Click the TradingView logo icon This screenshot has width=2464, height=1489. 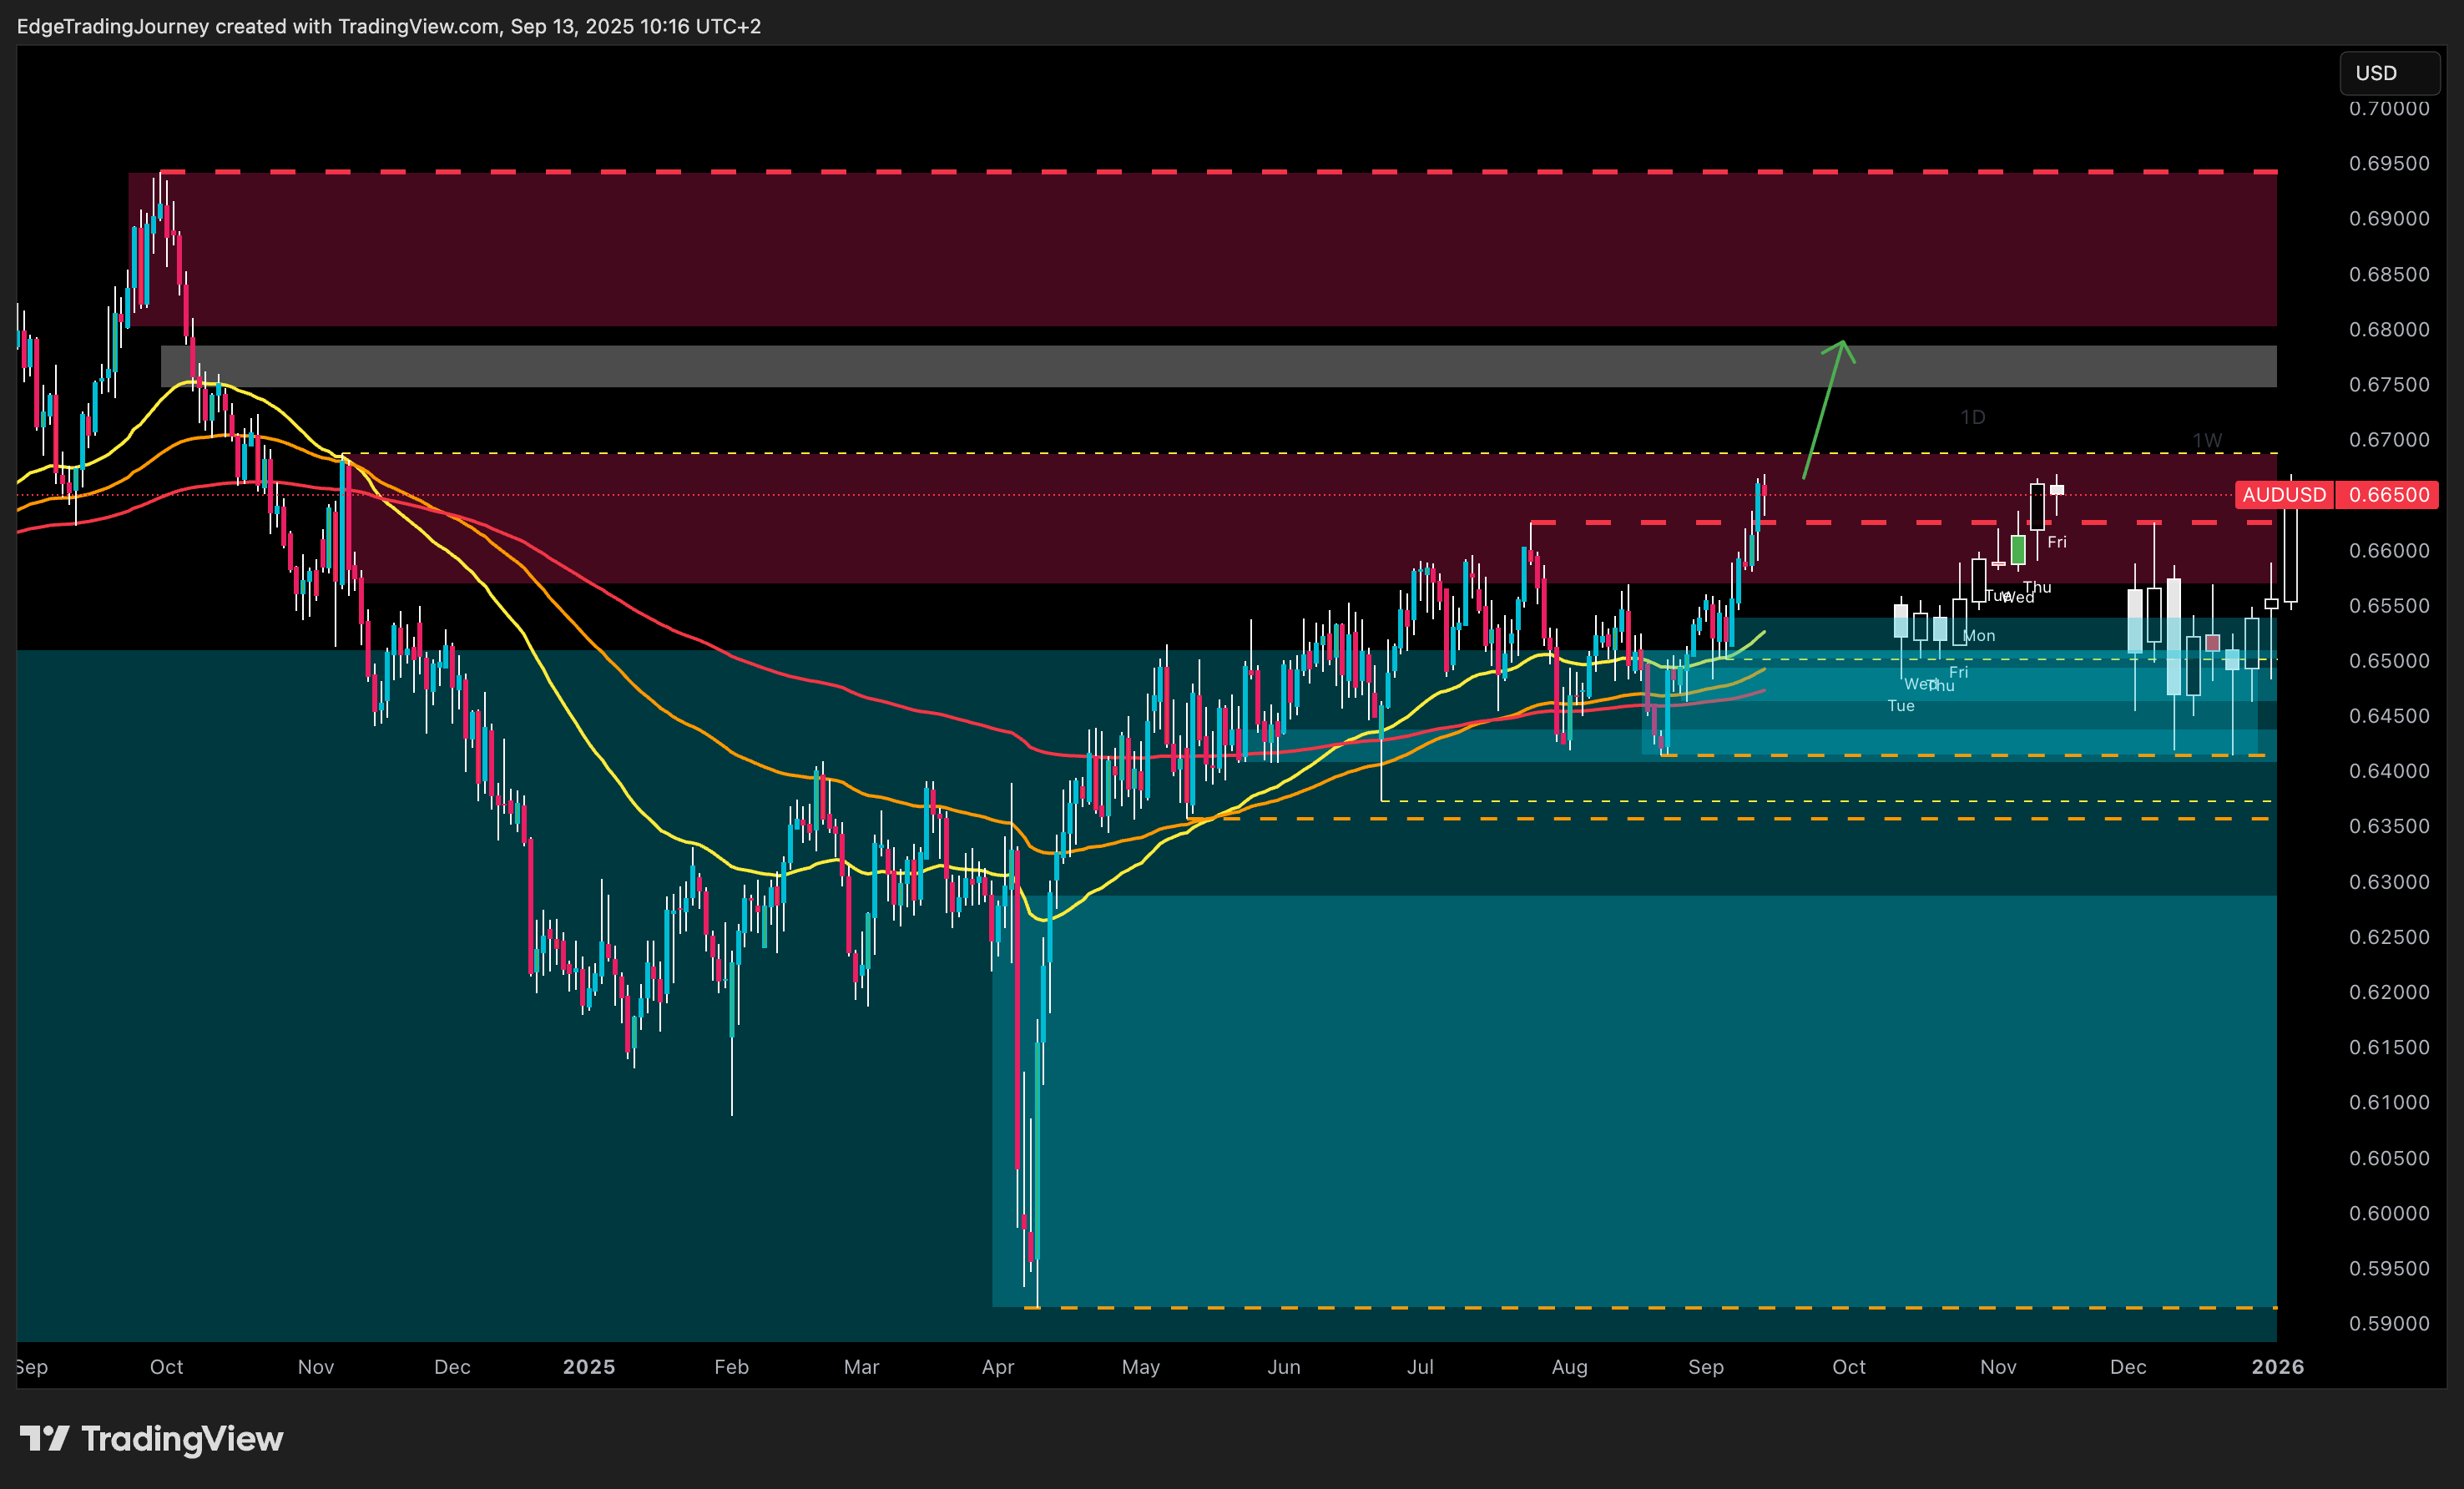point(44,1438)
